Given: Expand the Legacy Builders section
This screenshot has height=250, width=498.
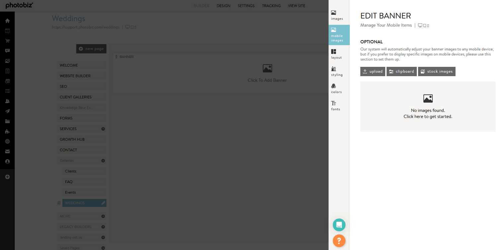Looking at the screenshot, I should 103,227.
